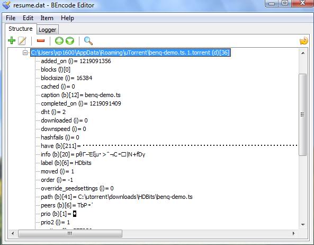
Task: Select the info (b)[20] row
Action: [x=93, y=154]
